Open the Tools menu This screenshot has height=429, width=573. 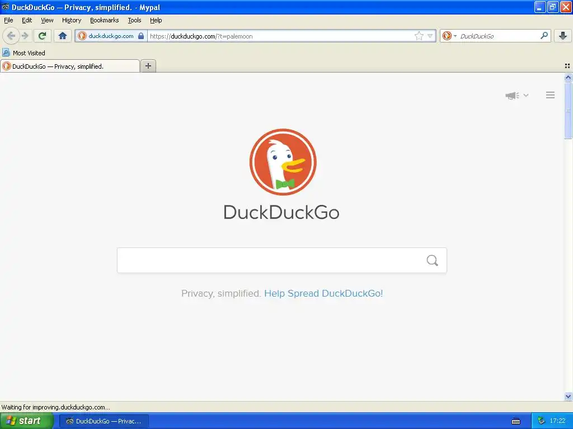coord(134,21)
